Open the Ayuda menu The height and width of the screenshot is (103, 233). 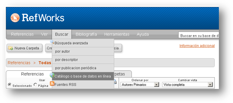click(143, 34)
